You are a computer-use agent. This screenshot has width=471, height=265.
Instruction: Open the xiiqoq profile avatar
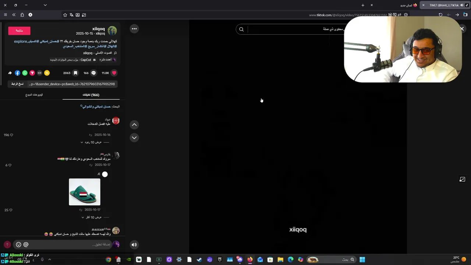pyautogui.click(x=112, y=31)
